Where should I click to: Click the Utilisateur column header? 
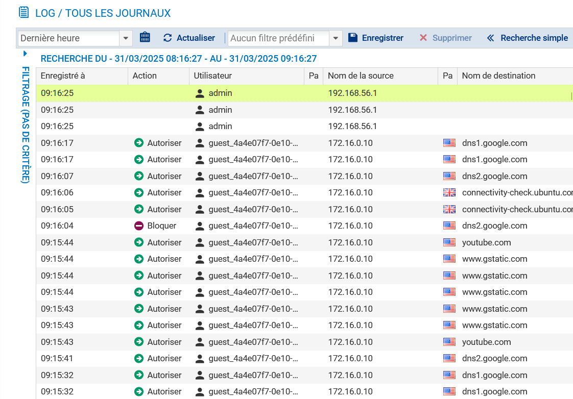(212, 76)
